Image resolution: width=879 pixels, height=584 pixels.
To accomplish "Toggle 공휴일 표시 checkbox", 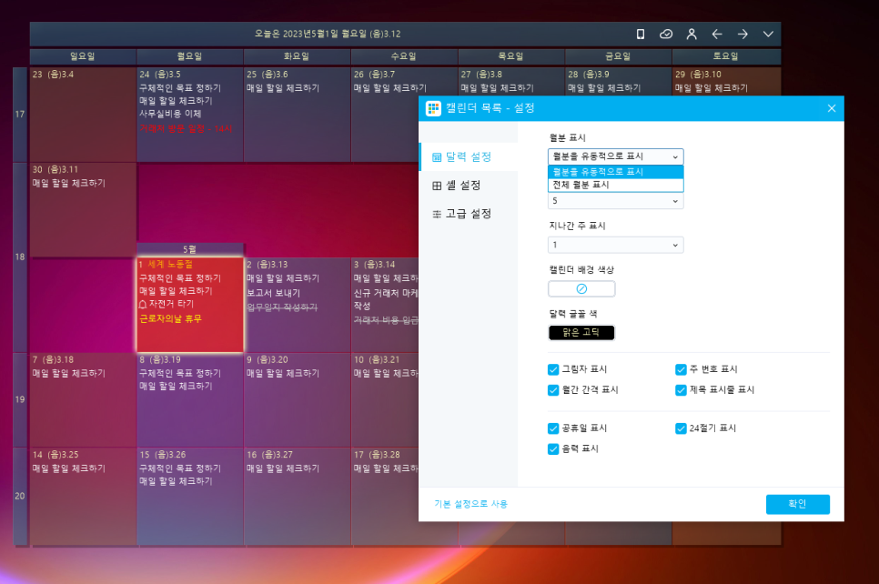I will coord(553,428).
